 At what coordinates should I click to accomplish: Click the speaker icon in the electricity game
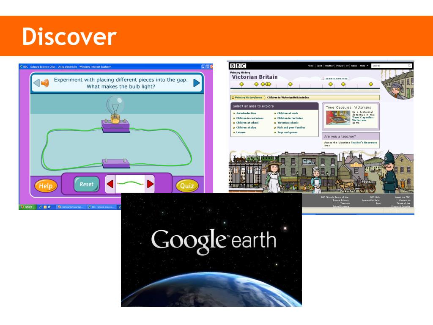pos(45,83)
